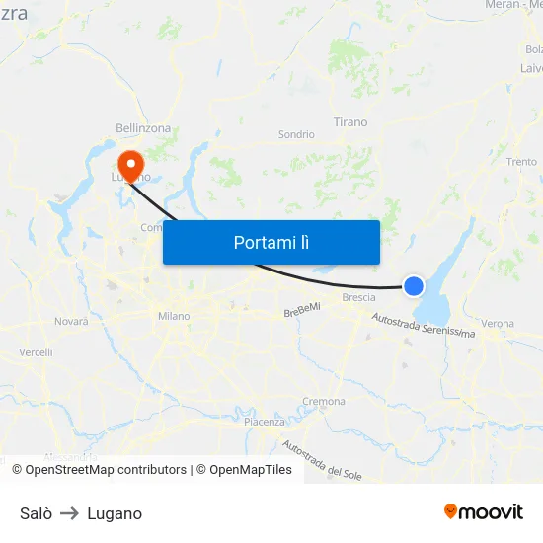The height and width of the screenshot is (543, 543).
Task: Select the Tirano label on map
Action: [350, 122]
